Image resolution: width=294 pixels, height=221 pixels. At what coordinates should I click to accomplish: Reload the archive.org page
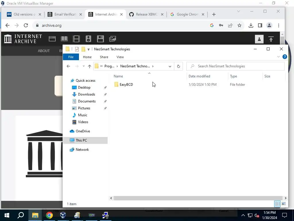point(26,25)
